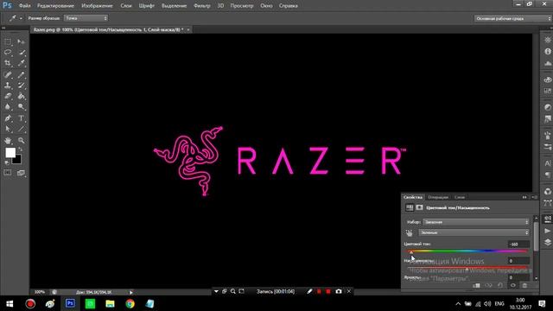Select the Type tool
The width and height of the screenshot is (553, 311).
point(21,118)
